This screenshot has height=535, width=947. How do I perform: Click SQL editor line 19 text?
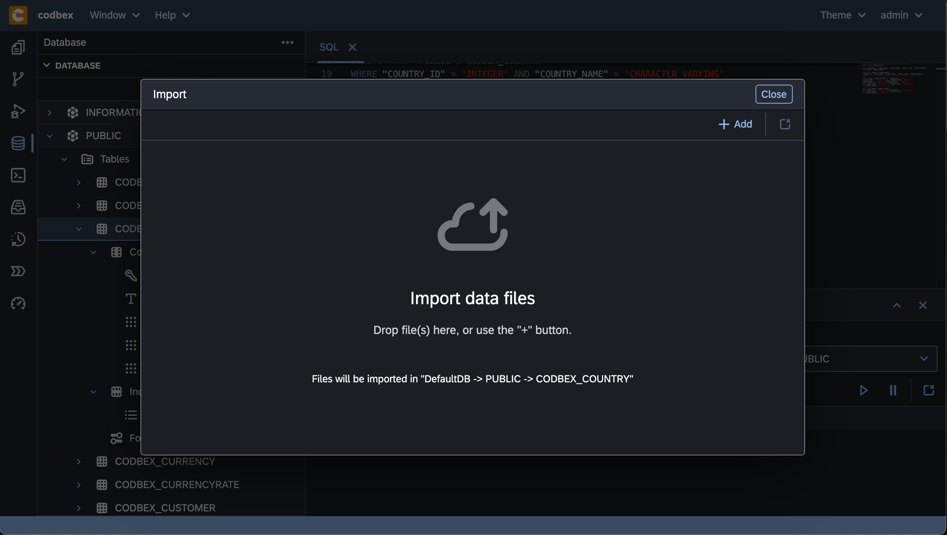point(537,74)
